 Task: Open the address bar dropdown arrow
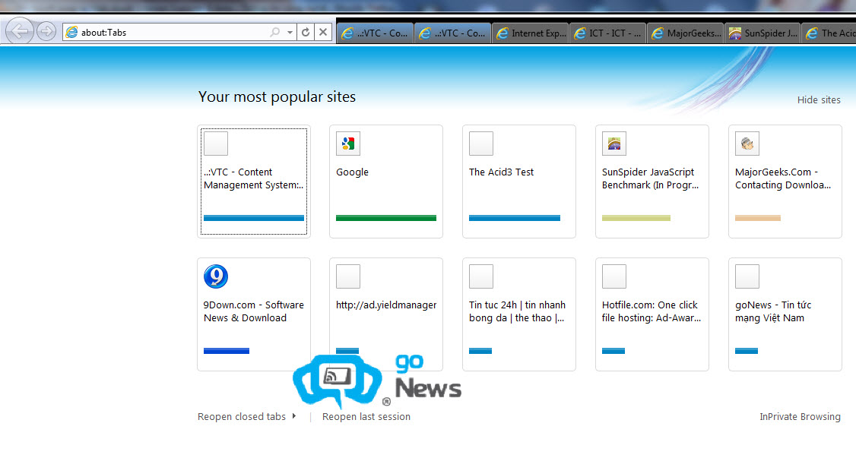click(x=290, y=32)
